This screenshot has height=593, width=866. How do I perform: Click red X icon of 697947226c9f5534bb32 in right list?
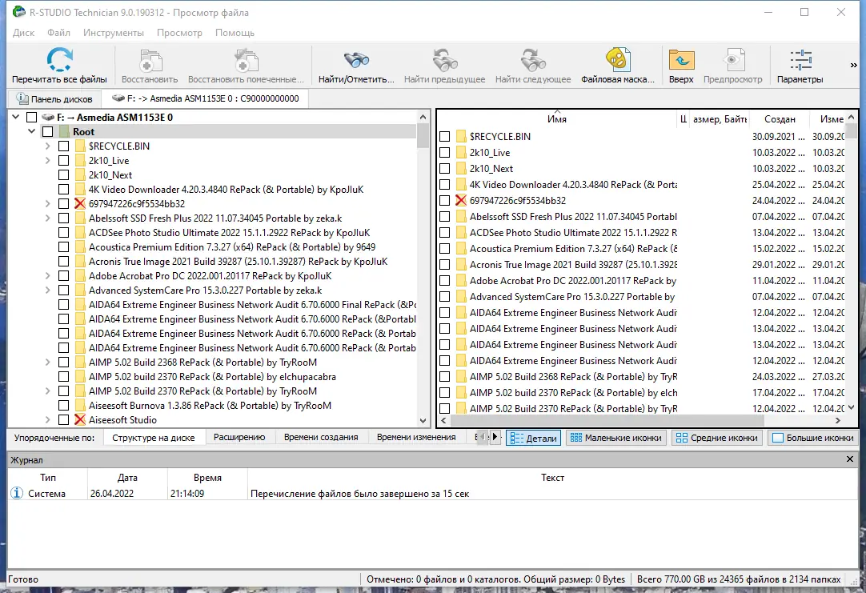pyautogui.click(x=461, y=200)
